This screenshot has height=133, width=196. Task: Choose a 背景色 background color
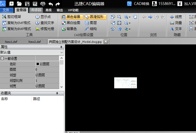(x=69, y=29)
